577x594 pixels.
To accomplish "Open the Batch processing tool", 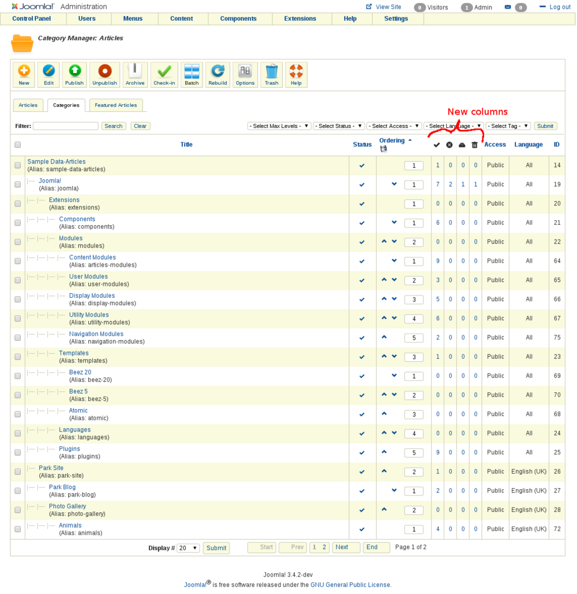I will point(192,75).
